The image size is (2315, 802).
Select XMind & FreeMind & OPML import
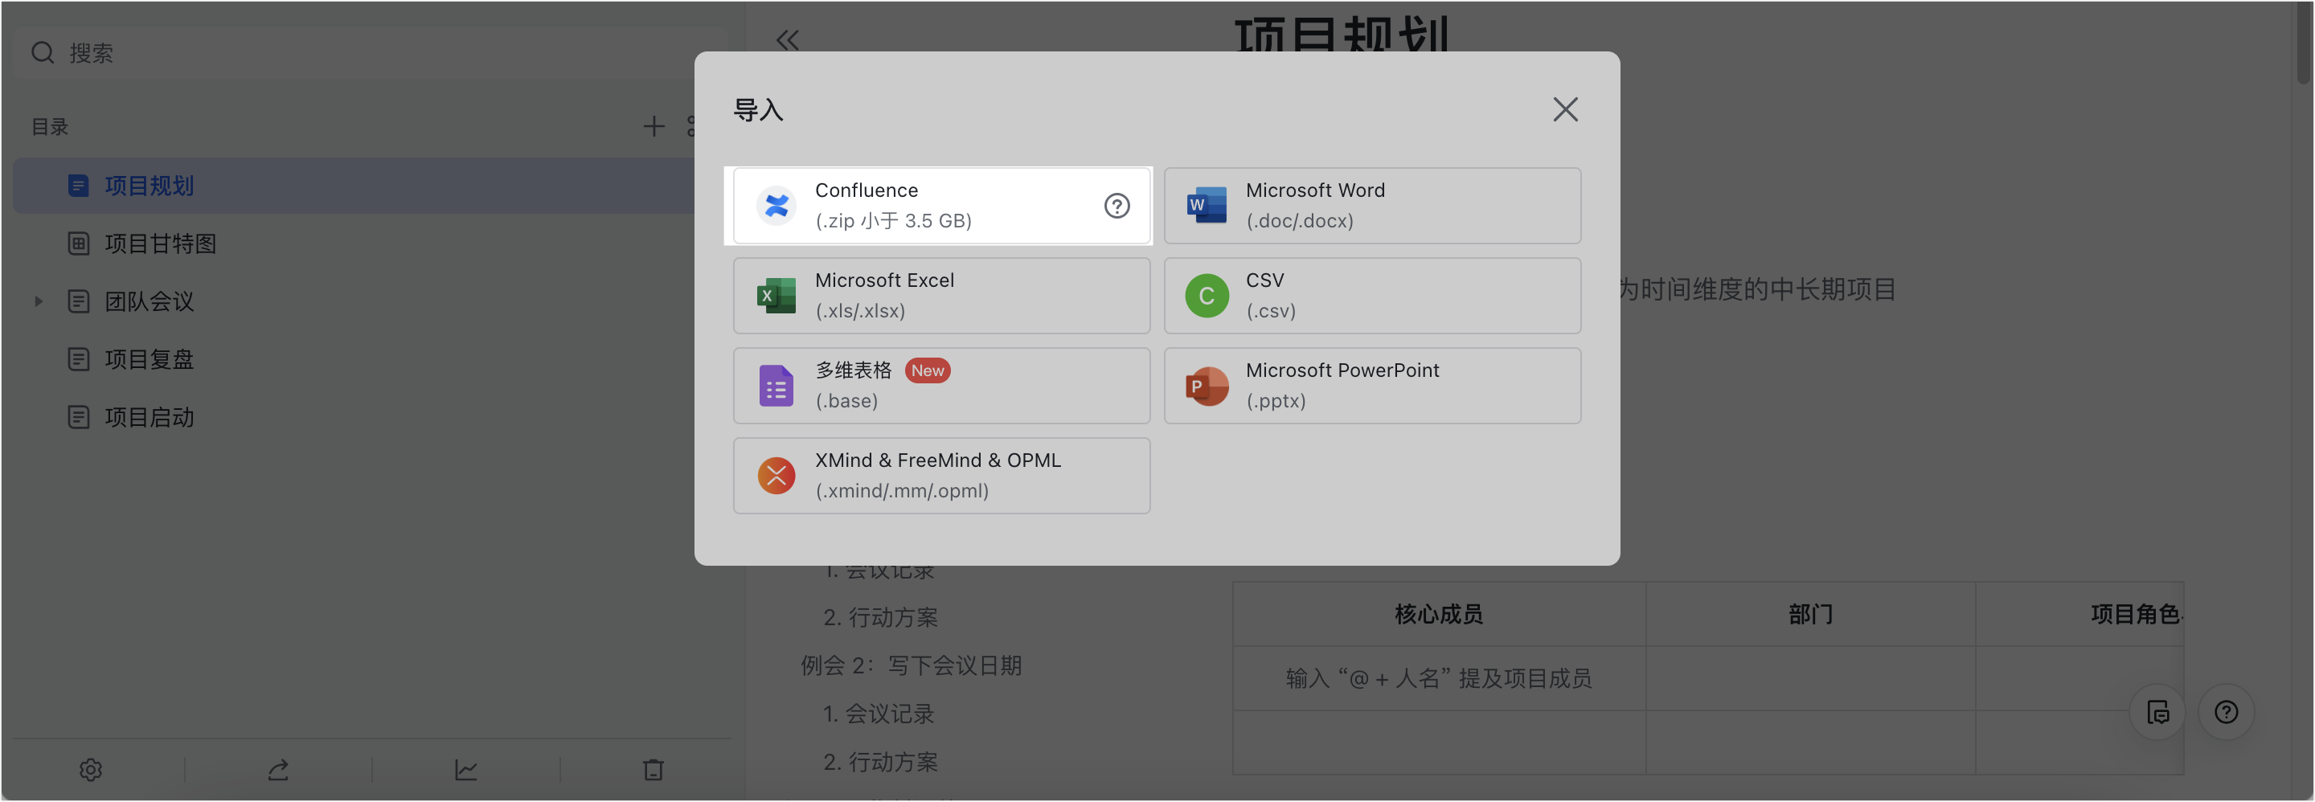click(x=941, y=475)
